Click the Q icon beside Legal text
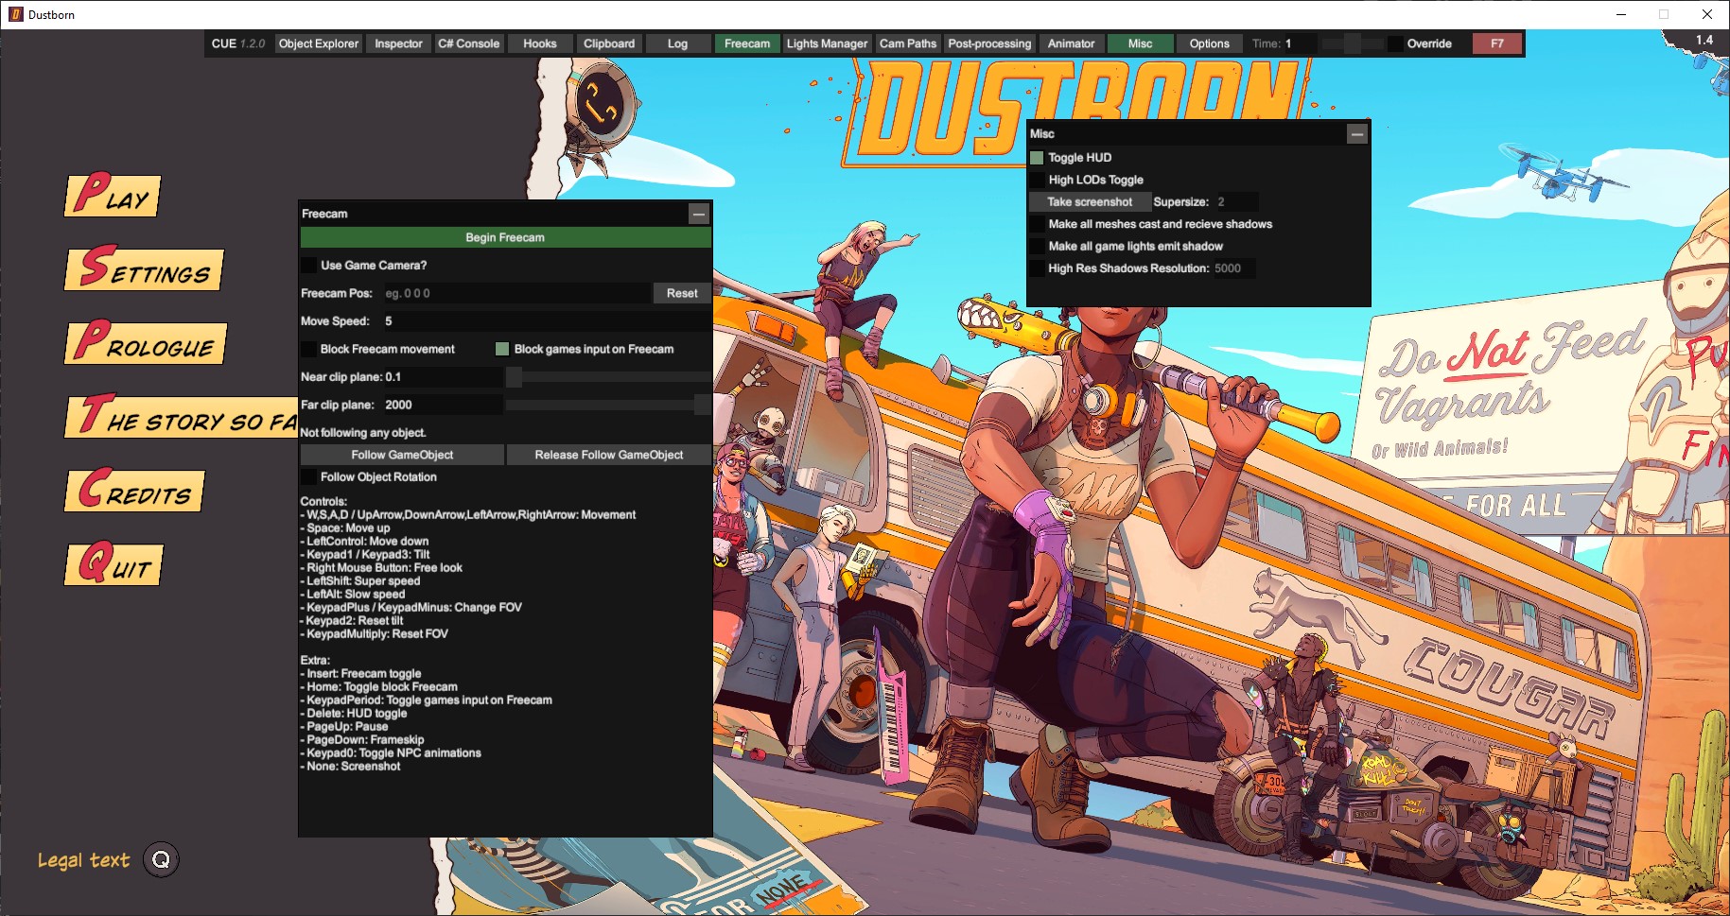Screen dimensions: 1730x916 tap(161, 859)
